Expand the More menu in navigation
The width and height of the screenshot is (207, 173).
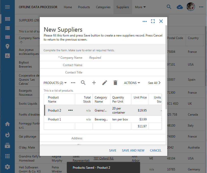[140, 7]
